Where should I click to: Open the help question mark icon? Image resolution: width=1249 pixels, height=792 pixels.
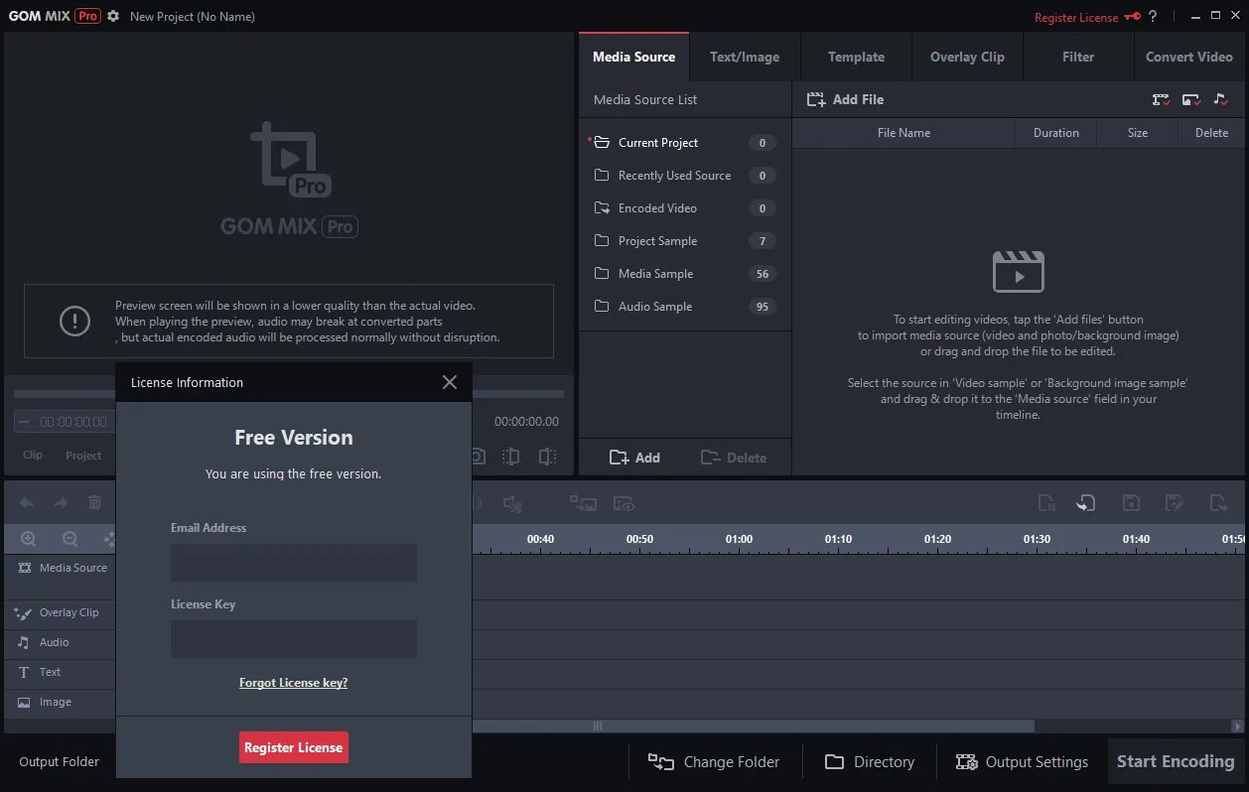[1153, 16]
